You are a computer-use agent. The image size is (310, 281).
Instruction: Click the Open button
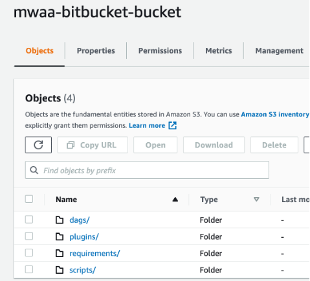point(155,145)
